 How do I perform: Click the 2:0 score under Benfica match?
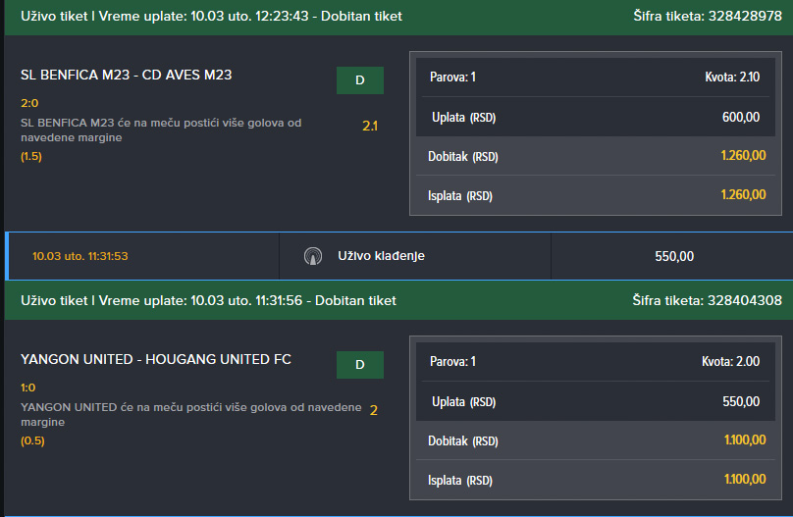click(29, 103)
